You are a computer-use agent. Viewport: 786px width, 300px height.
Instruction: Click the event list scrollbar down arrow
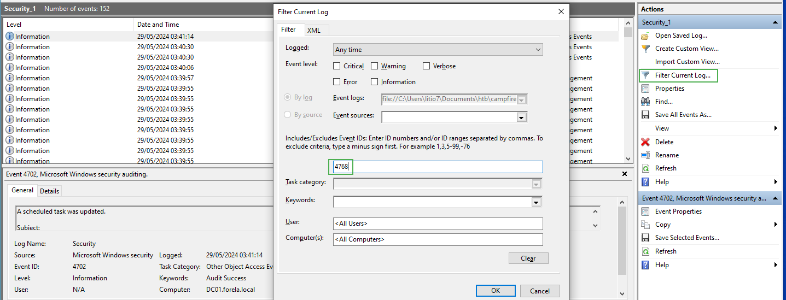[x=628, y=158]
